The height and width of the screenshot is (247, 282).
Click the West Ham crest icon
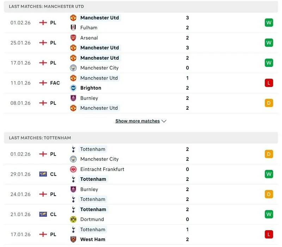pos(73,239)
